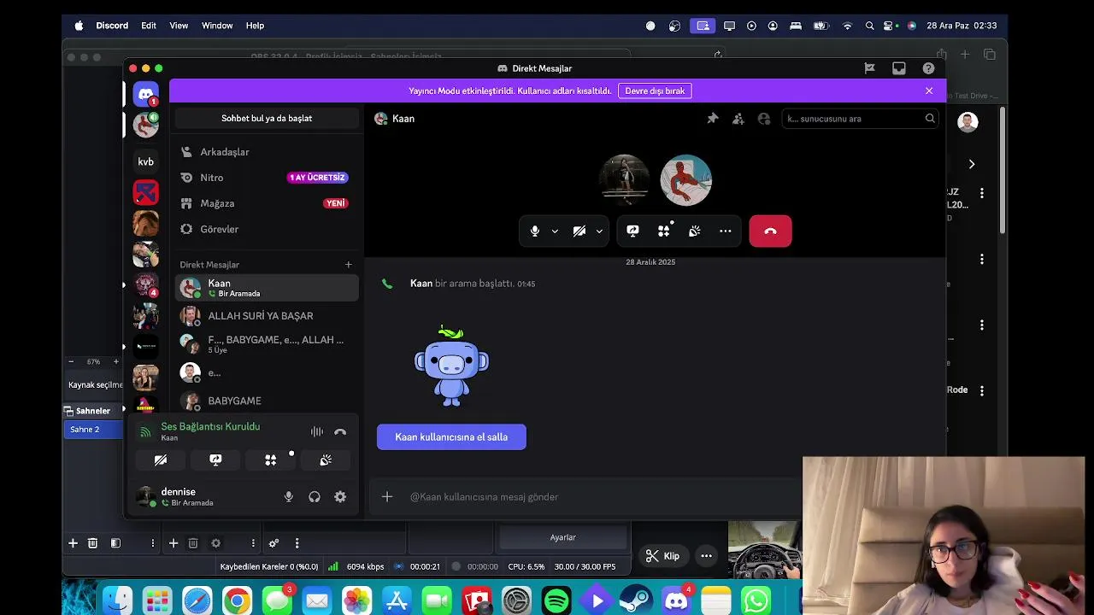The height and width of the screenshot is (615, 1094).
Task: Add new source in OBS
Action: point(174,543)
